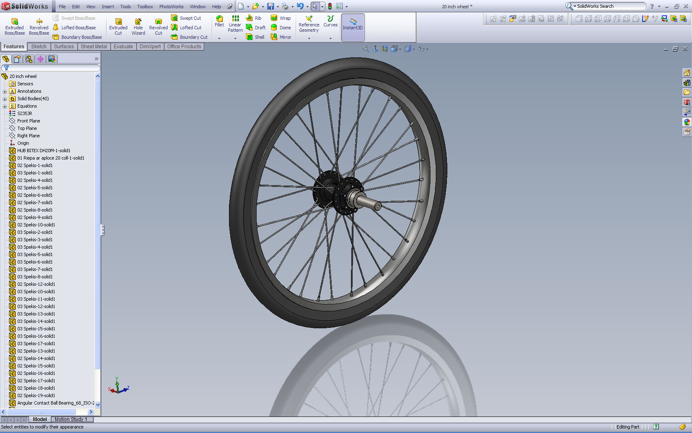Select the Shell tool

tap(255, 37)
